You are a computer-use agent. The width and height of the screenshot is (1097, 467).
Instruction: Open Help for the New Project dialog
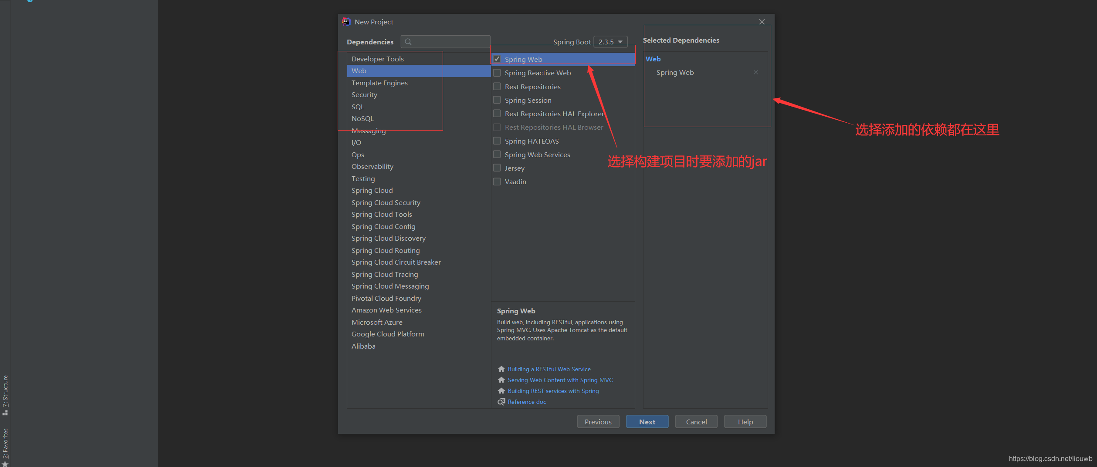tap(745, 422)
